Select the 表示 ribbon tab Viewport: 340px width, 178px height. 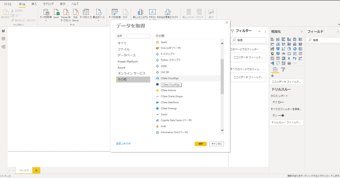[63, 4]
